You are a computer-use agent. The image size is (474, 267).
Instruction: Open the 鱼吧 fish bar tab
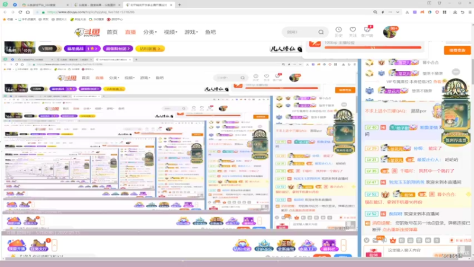tap(210, 32)
